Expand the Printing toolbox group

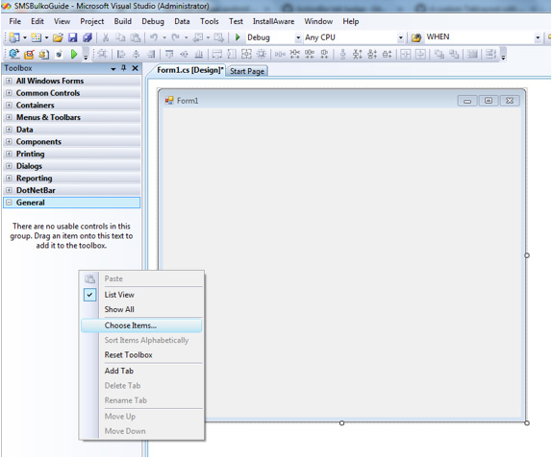pyautogui.click(x=10, y=154)
